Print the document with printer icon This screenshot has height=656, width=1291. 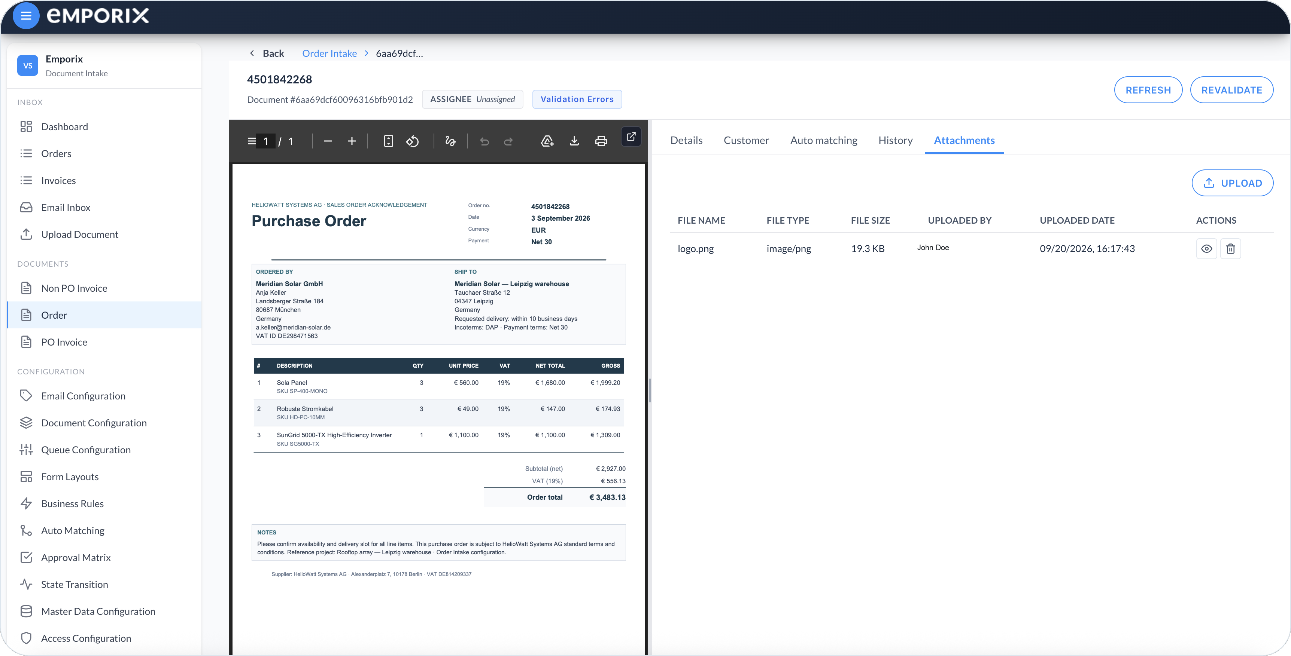point(601,141)
